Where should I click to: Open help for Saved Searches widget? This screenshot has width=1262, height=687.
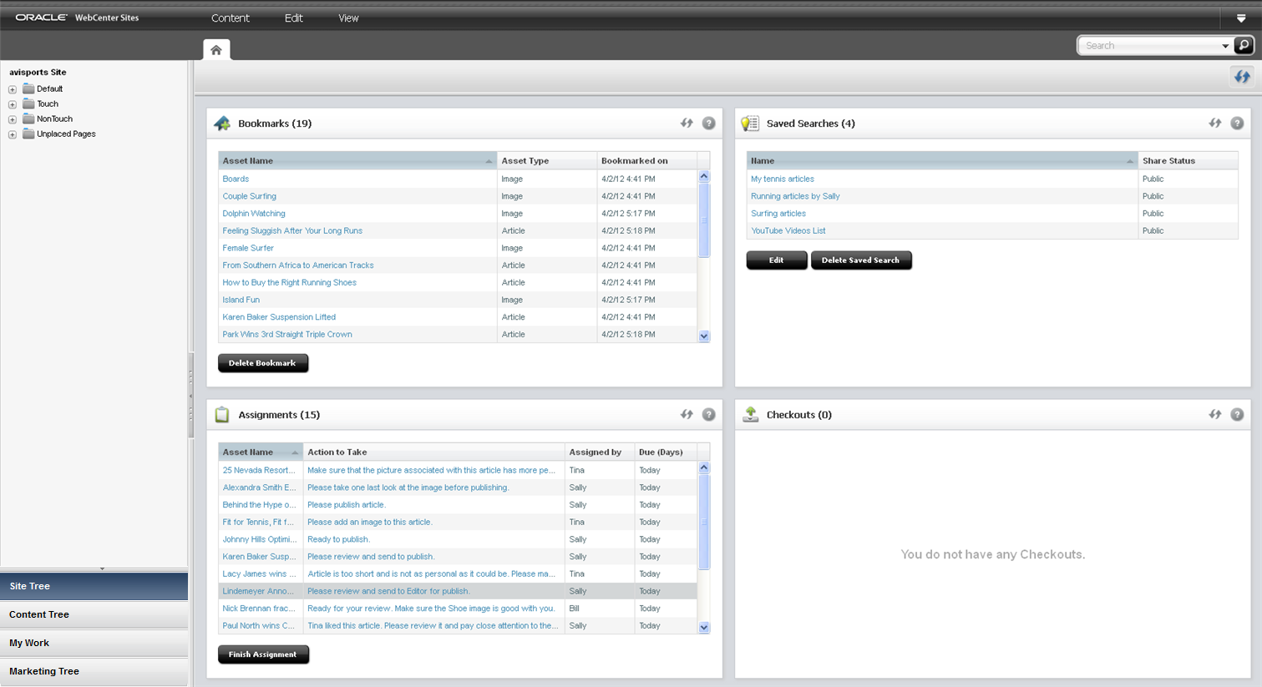(1237, 123)
